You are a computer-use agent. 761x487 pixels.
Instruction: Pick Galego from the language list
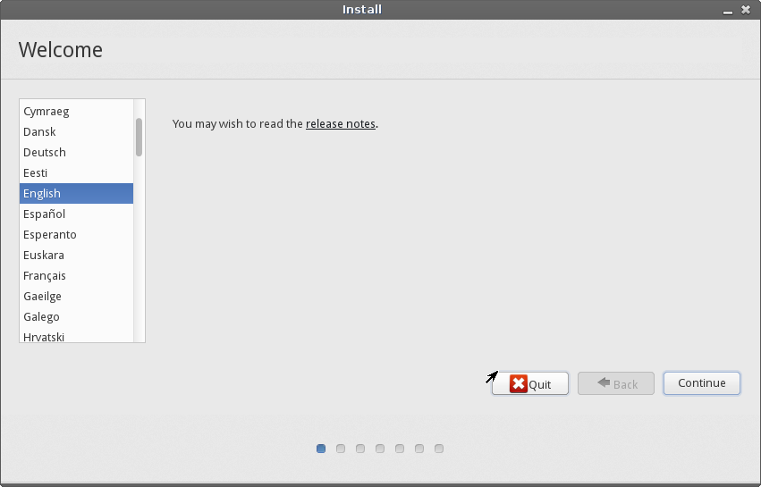pos(76,316)
